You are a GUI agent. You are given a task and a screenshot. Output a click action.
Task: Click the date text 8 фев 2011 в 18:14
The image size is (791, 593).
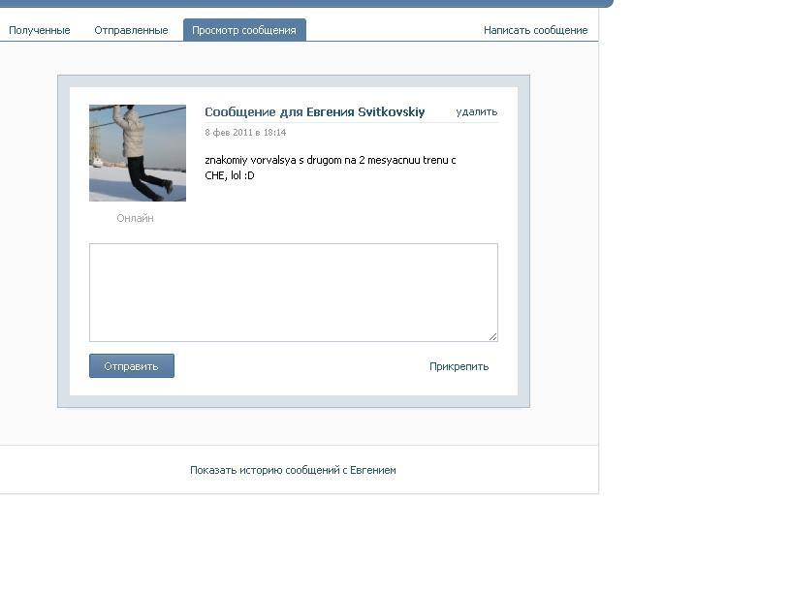pyautogui.click(x=245, y=133)
